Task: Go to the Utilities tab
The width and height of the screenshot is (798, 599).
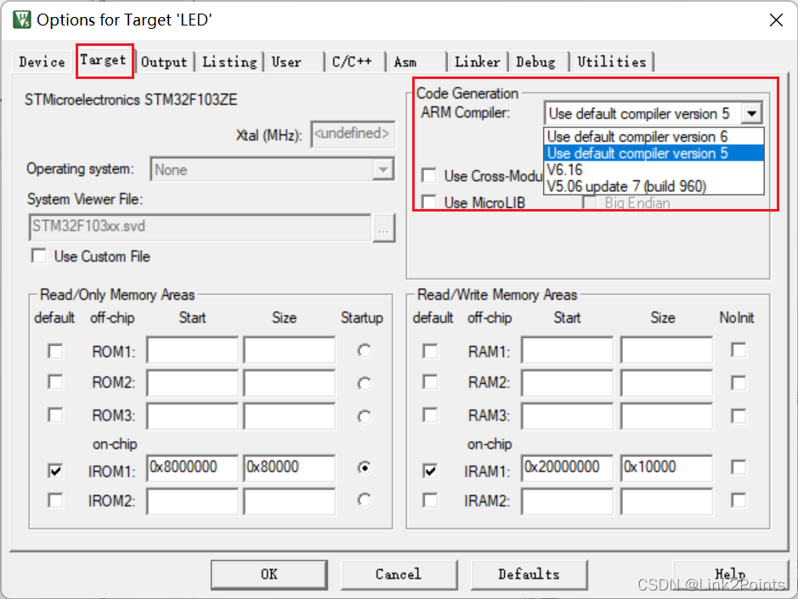Action: click(612, 62)
